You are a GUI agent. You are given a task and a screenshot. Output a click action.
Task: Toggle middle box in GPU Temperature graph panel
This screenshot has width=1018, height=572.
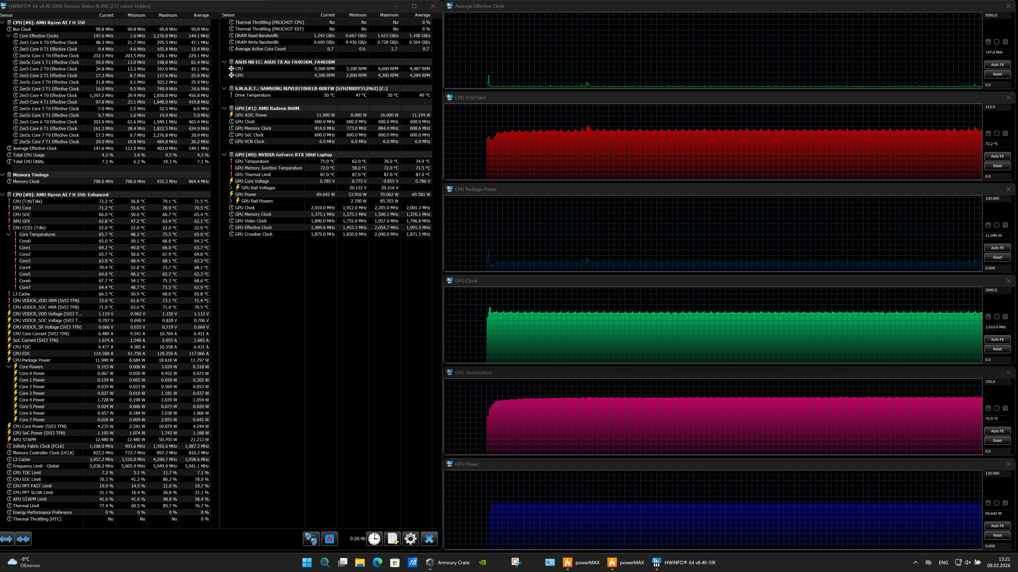click(x=997, y=408)
